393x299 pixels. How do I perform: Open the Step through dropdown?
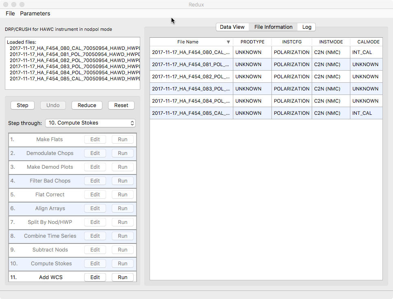(x=91, y=123)
